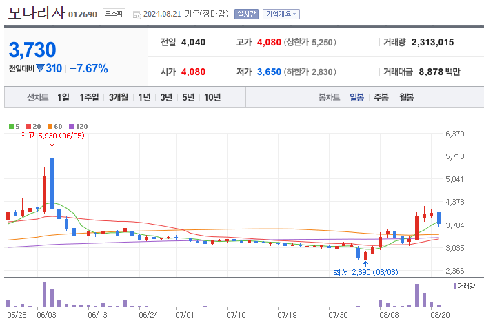The height and width of the screenshot is (330, 484).
Task: Click the 선차트 label
Action: coord(38,97)
